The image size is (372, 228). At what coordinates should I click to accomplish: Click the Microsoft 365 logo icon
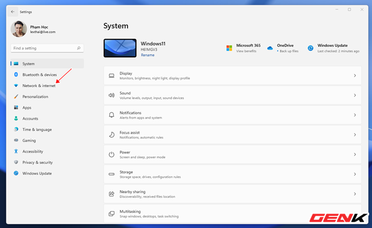point(229,48)
